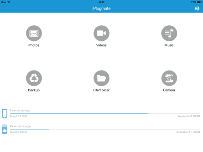
Task: Click the Camera label
Action: coord(169,90)
